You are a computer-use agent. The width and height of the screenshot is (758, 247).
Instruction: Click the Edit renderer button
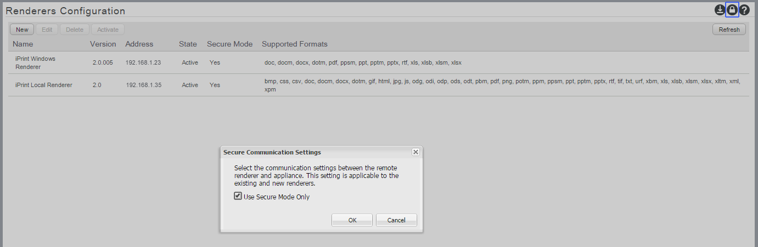[47, 30]
